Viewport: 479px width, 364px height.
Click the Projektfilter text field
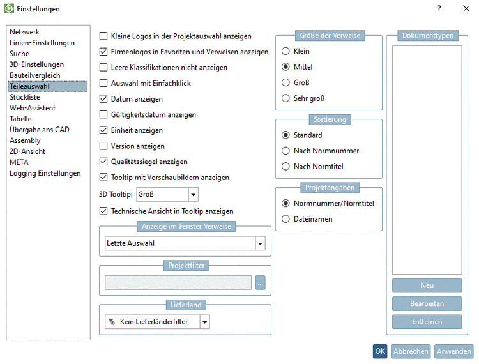click(x=178, y=283)
